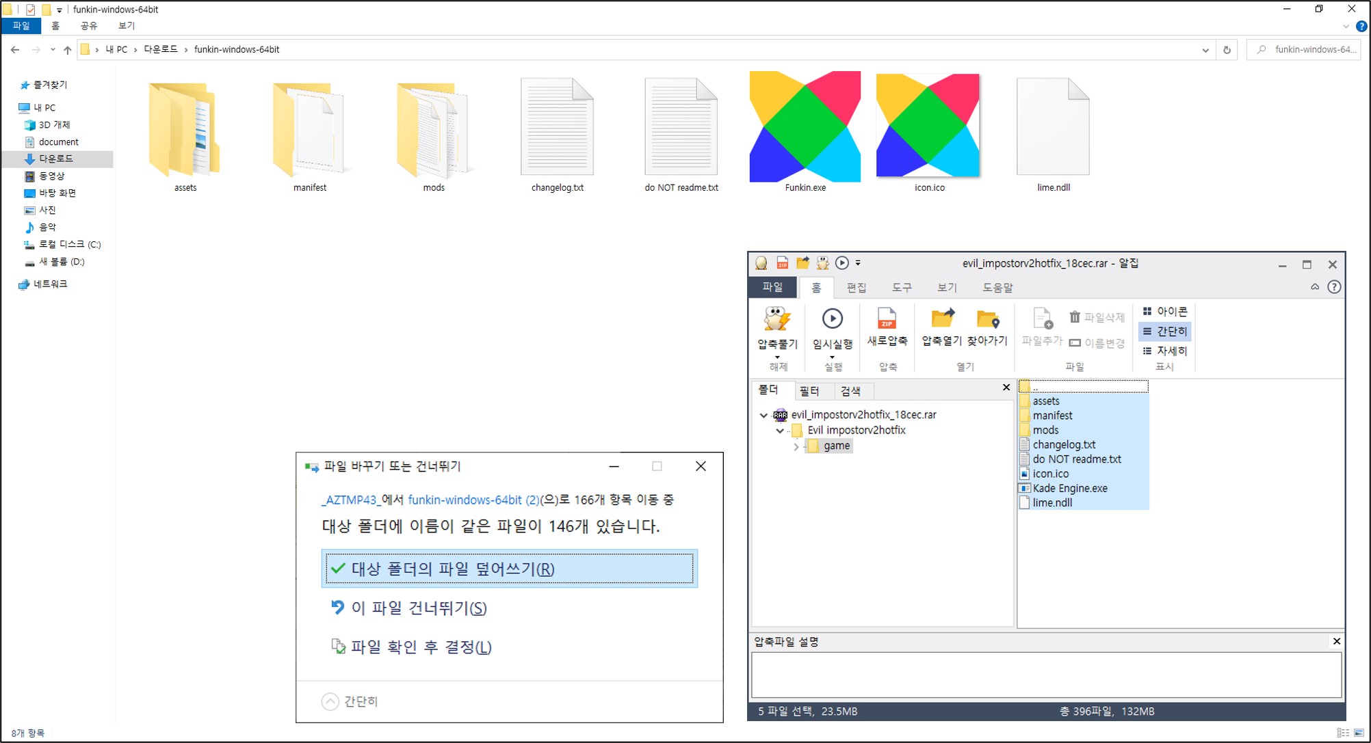Open the Funkin.exe file thumbnail

pyautogui.click(x=805, y=128)
